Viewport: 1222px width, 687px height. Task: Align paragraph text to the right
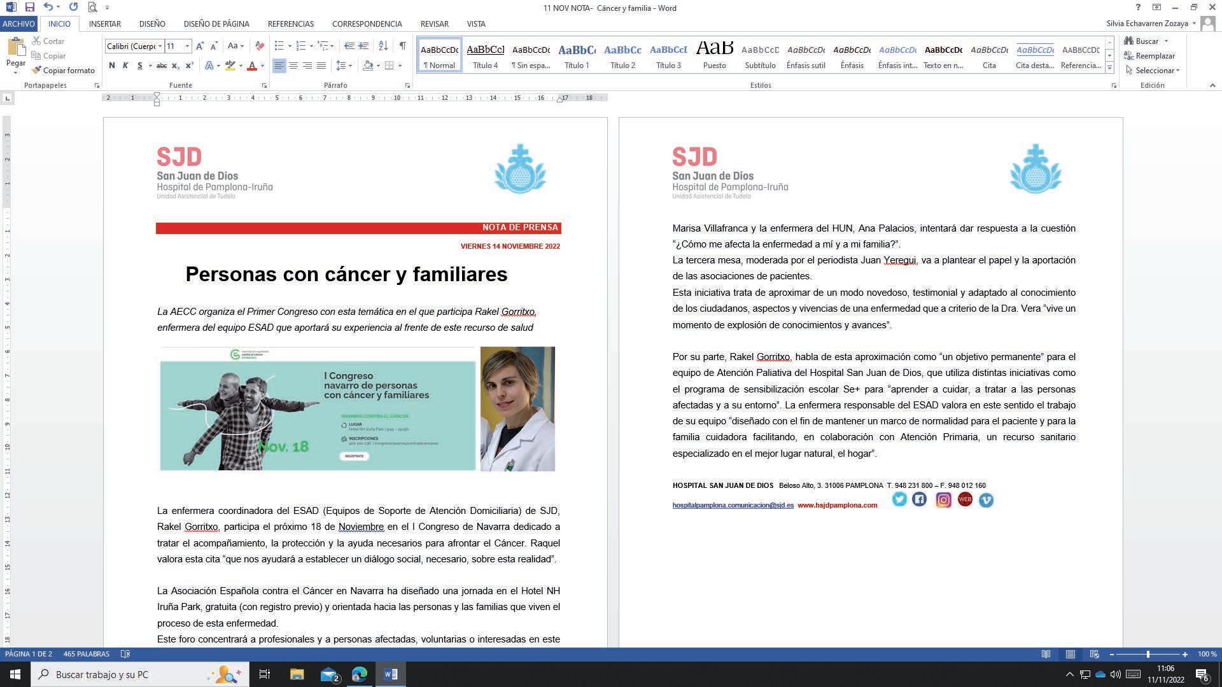(307, 66)
